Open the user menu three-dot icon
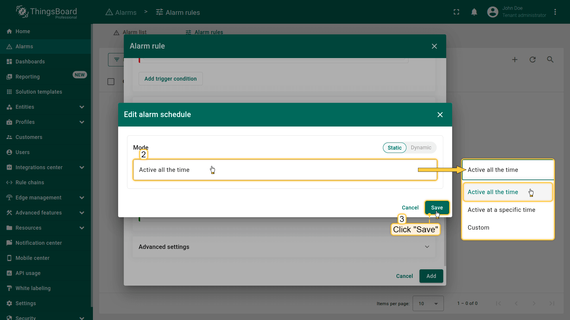The height and width of the screenshot is (320, 570). 555,12
